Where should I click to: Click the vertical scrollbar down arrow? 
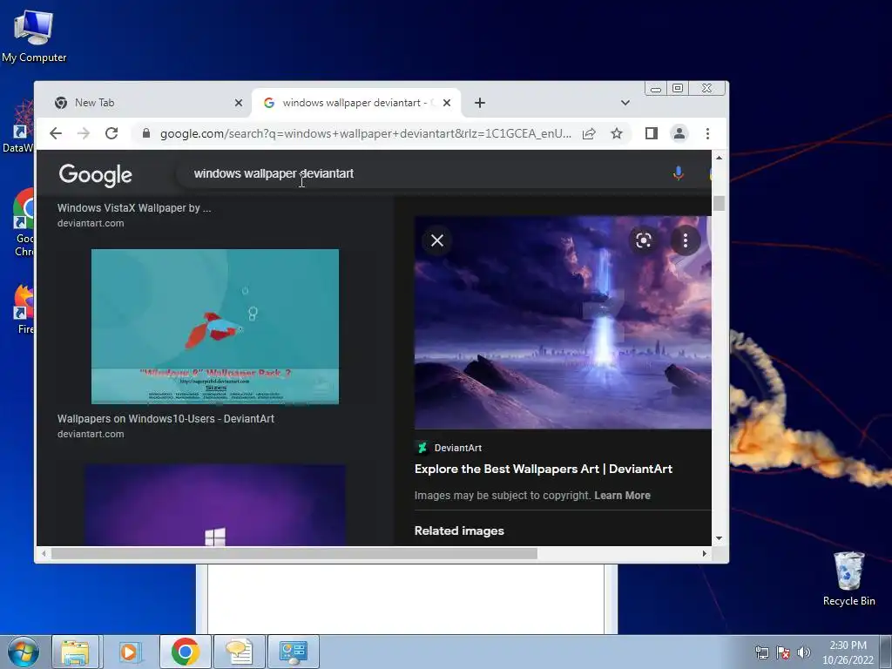click(719, 538)
